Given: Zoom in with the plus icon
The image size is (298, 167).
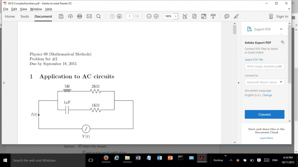Looking at the screenshot, I should click(156, 16).
